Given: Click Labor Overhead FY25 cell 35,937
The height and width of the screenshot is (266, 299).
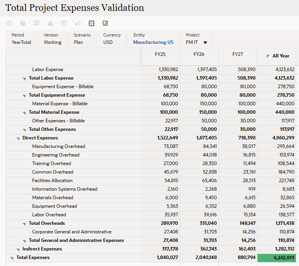Looking at the screenshot, I should click(161, 215).
